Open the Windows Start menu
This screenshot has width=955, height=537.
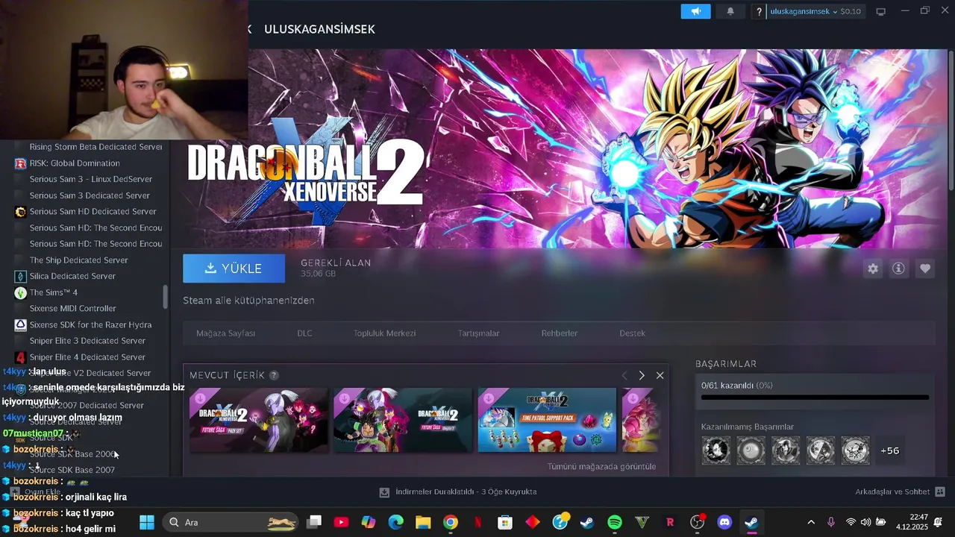tap(147, 522)
